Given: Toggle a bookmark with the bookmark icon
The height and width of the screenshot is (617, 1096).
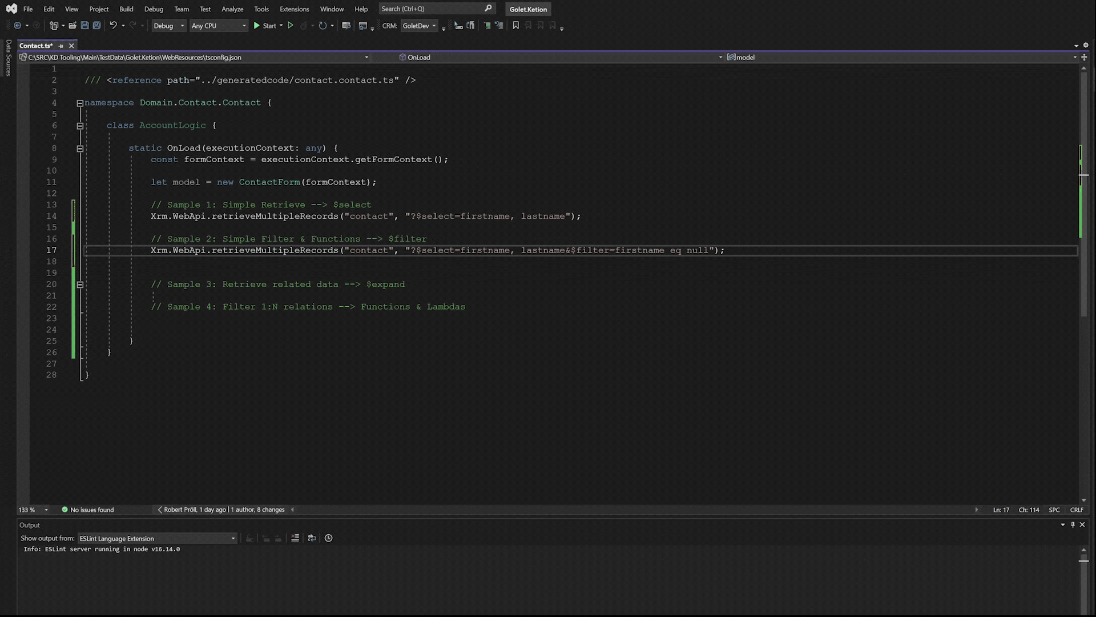Looking at the screenshot, I should coord(515,26).
